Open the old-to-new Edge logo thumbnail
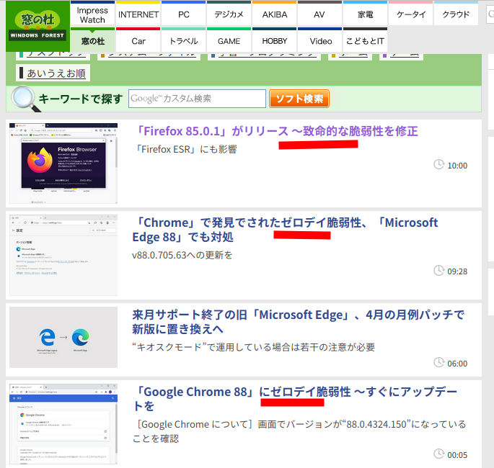This screenshot has width=494, height=468. (x=63, y=337)
